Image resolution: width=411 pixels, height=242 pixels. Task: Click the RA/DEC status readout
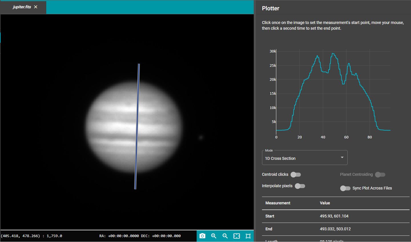(140, 236)
